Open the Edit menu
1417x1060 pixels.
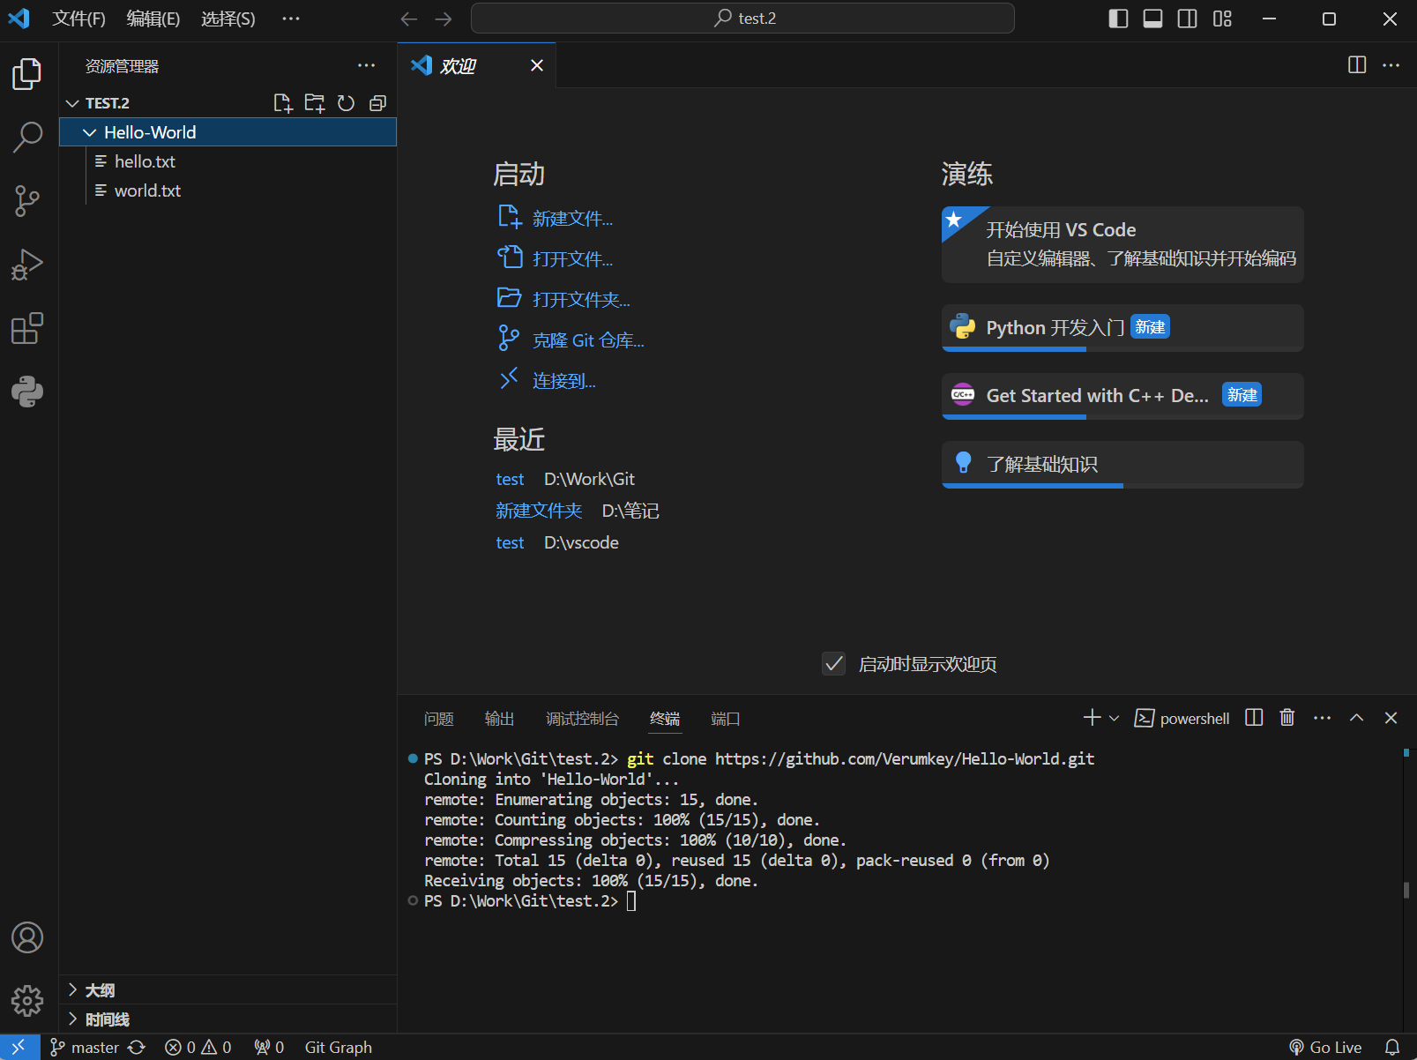pyautogui.click(x=153, y=19)
